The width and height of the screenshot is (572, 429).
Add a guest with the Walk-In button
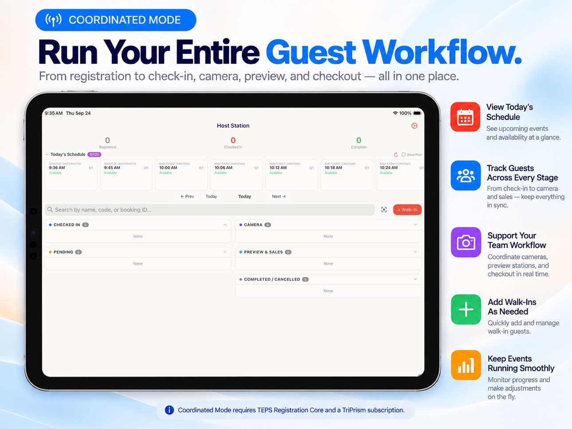click(407, 210)
